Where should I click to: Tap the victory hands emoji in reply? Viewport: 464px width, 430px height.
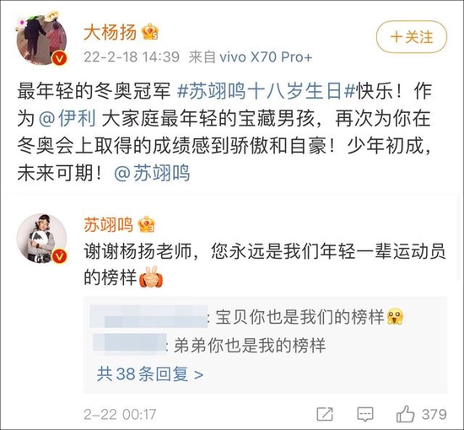151,277
